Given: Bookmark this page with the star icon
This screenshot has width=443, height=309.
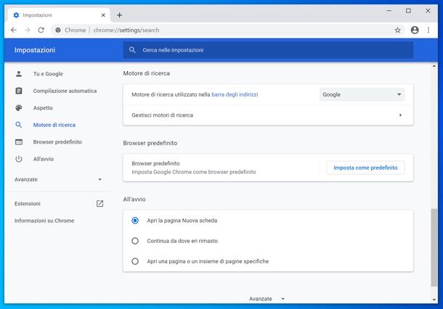Looking at the screenshot, I should click(x=397, y=30).
